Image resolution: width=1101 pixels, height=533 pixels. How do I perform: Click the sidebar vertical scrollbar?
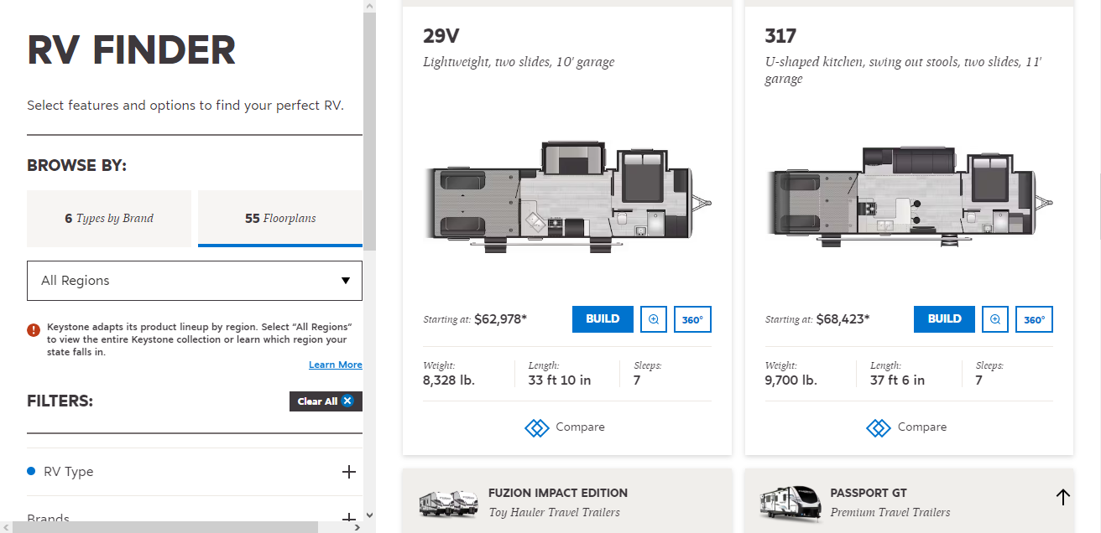369,168
